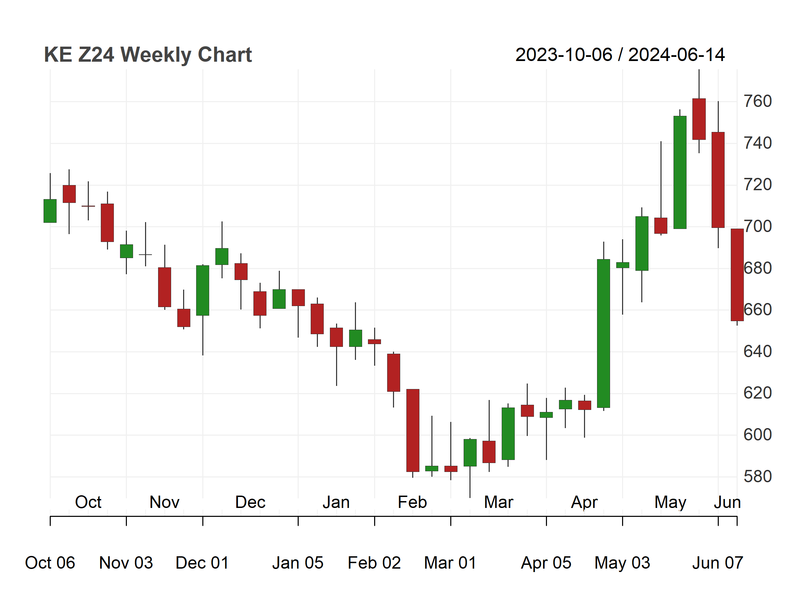
Task: Click the 760 price axis label
Action: 758,101
